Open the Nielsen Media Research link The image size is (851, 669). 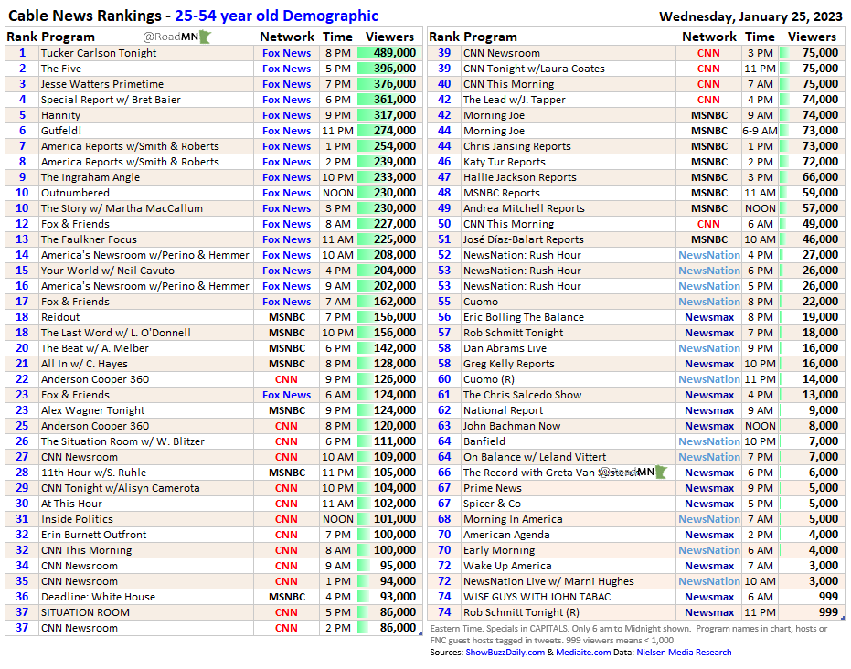684,653
